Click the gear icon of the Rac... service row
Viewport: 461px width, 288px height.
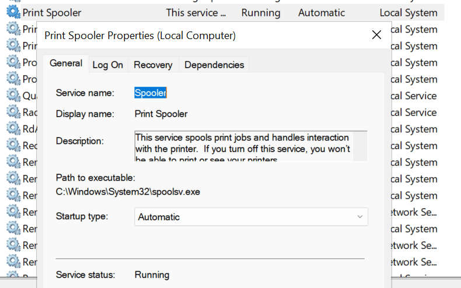click(x=13, y=112)
